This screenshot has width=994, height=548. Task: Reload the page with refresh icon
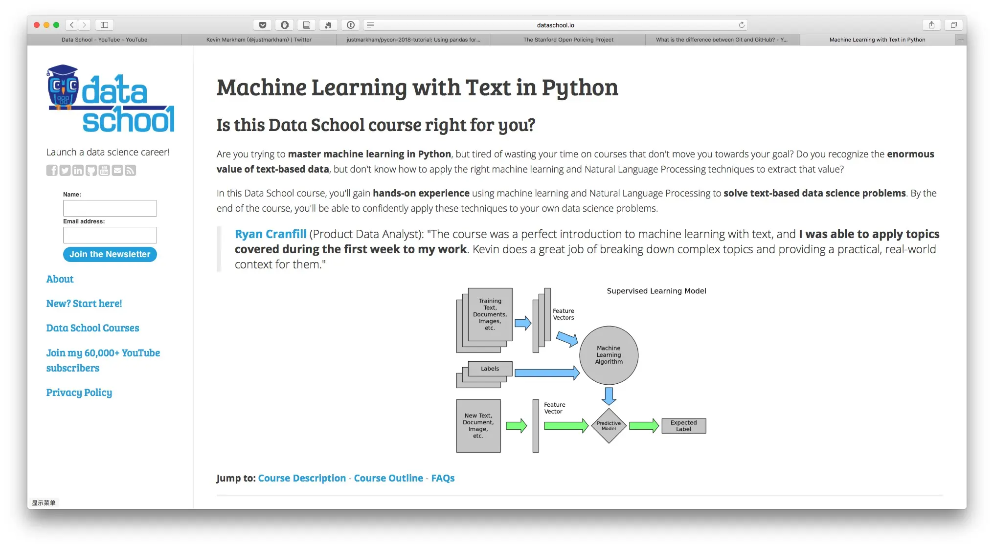(742, 25)
